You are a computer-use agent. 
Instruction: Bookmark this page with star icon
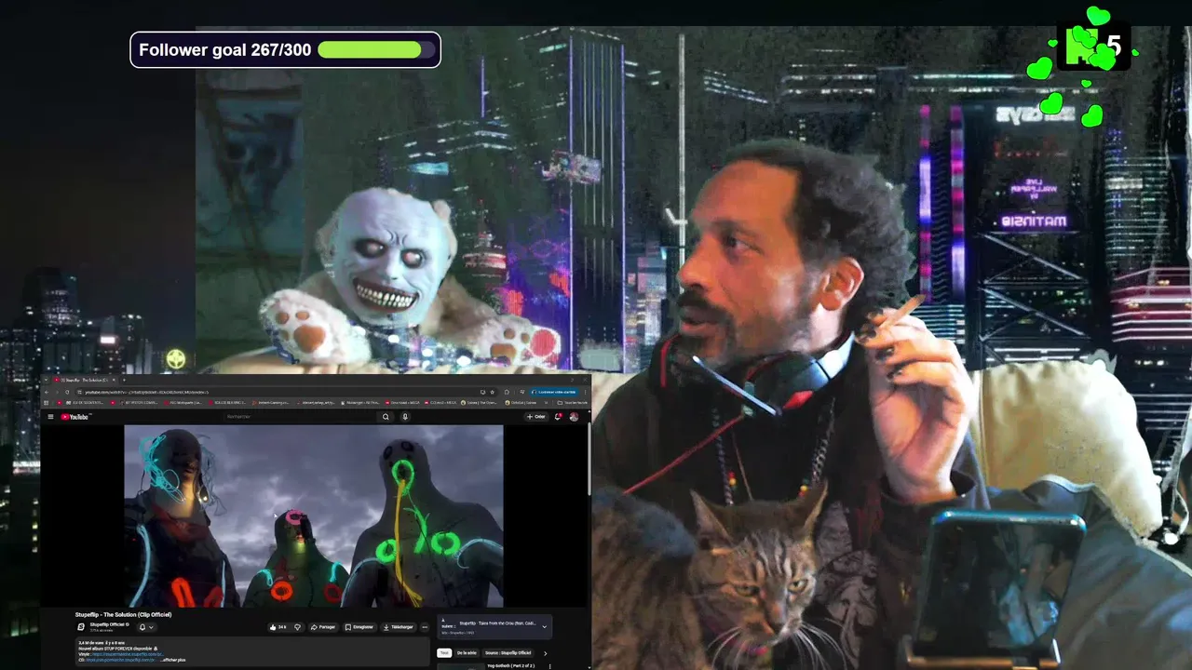coord(492,392)
